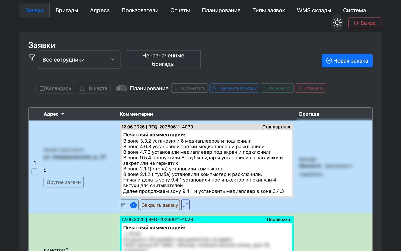Log out with the Выход button
401x251 pixels.
(x=365, y=23)
